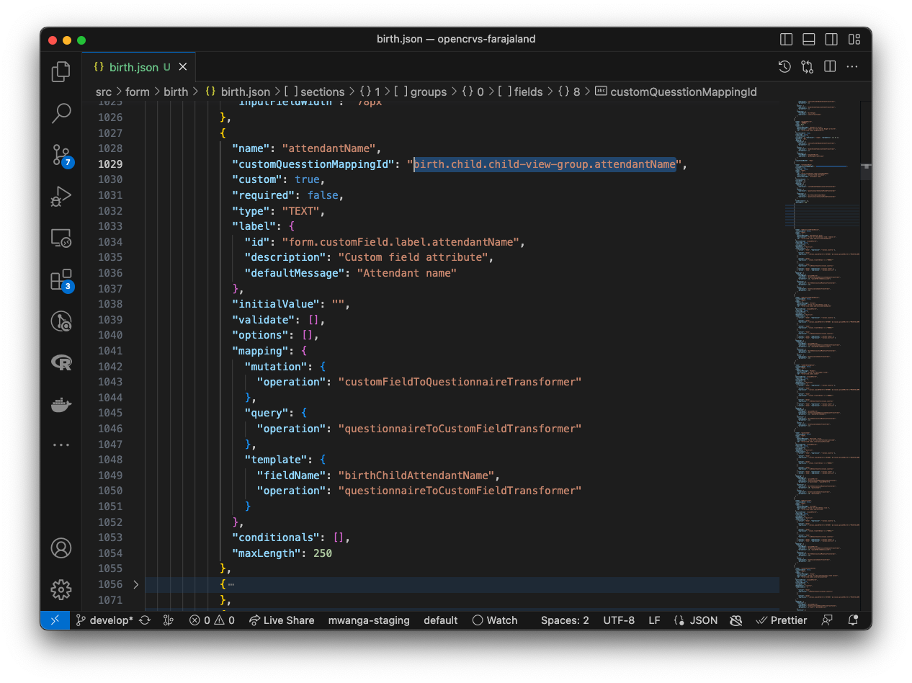Image resolution: width=912 pixels, height=683 pixels.
Task: Open Source Control with 7 changes
Action: [61, 154]
